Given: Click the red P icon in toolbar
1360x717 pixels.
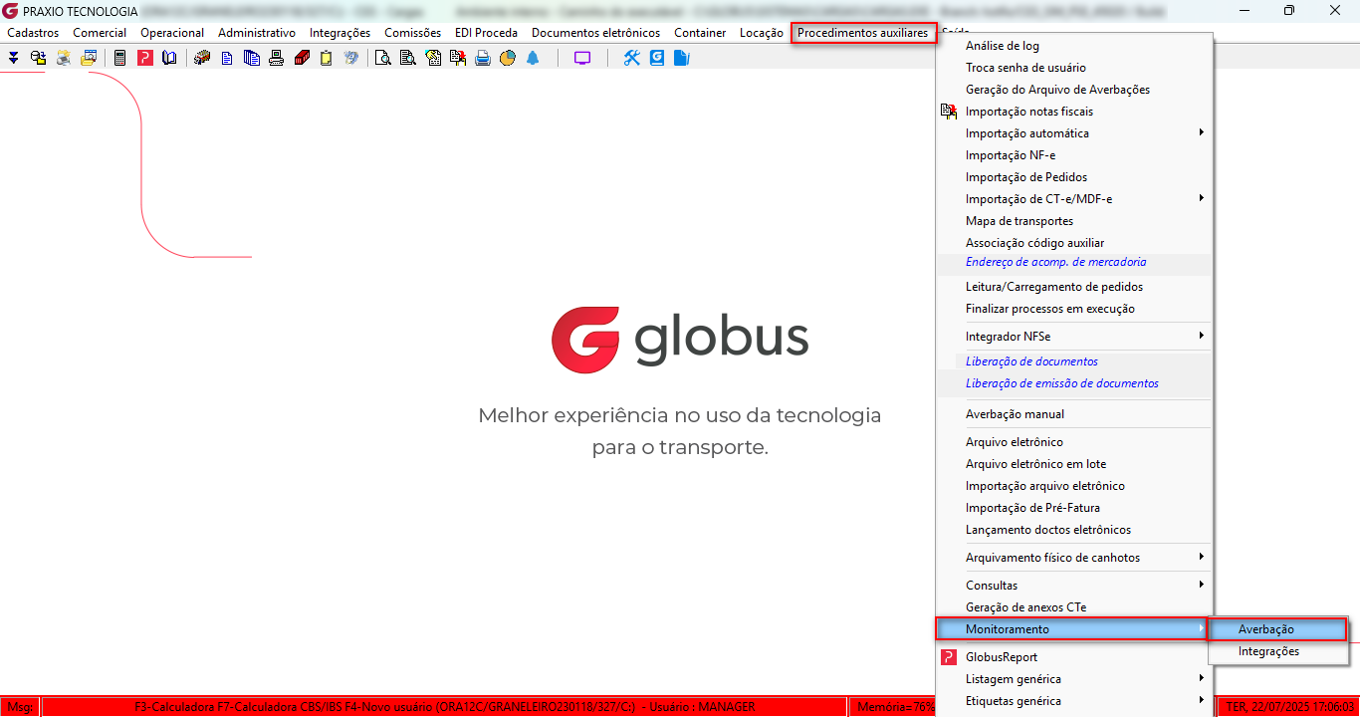Looking at the screenshot, I should pyautogui.click(x=144, y=58).
